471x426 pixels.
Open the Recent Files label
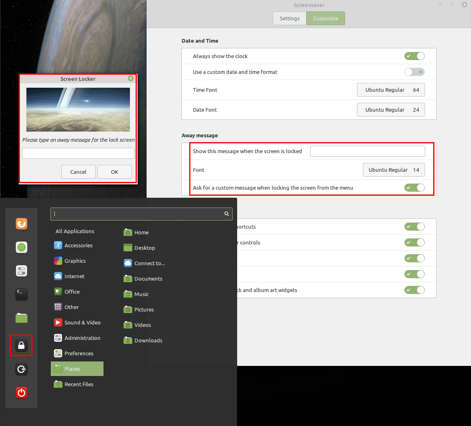79,384
